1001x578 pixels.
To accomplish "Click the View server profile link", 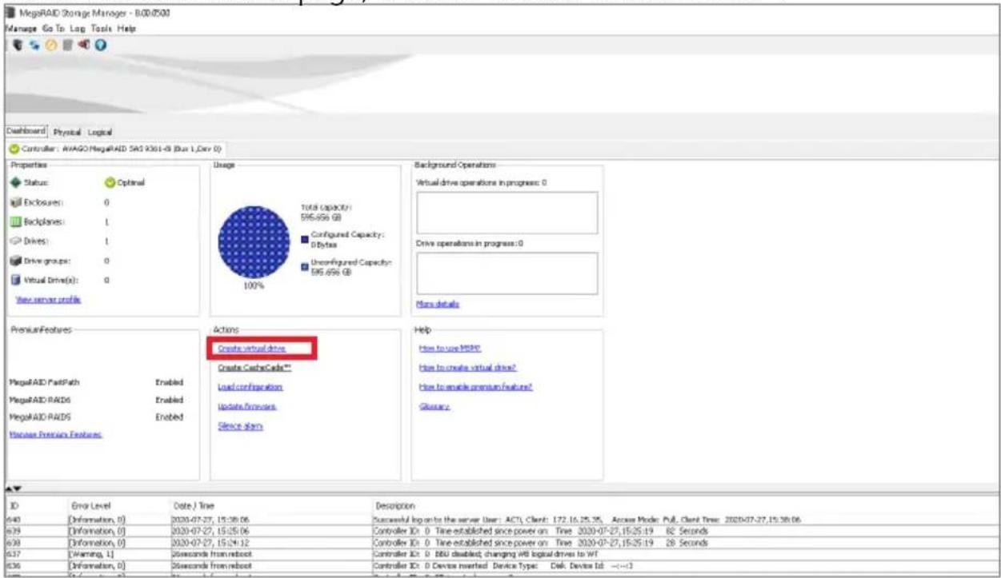I will (x=49, y=299).
